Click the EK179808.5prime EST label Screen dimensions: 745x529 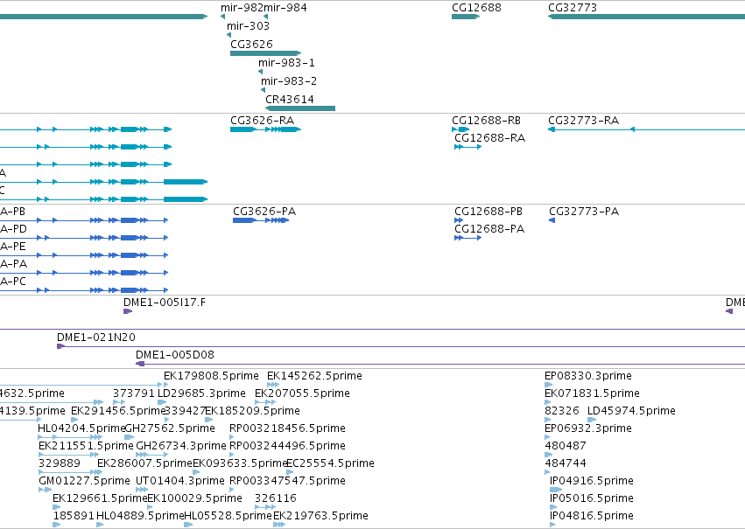(x=211, y=376)
